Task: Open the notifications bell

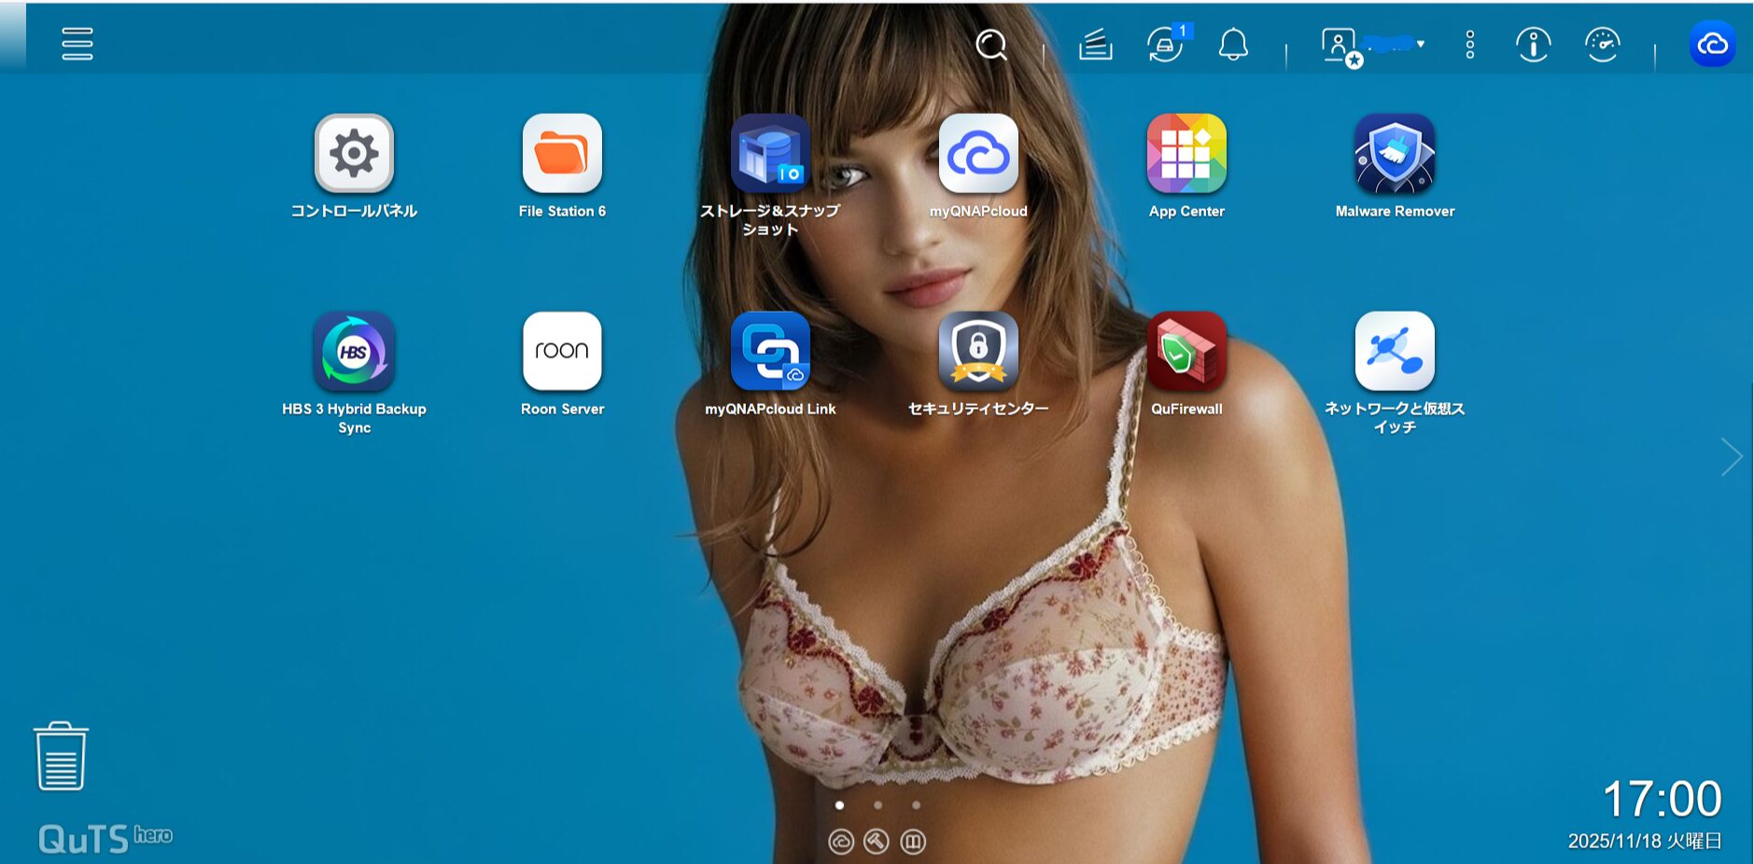Action: [1233, 44]
